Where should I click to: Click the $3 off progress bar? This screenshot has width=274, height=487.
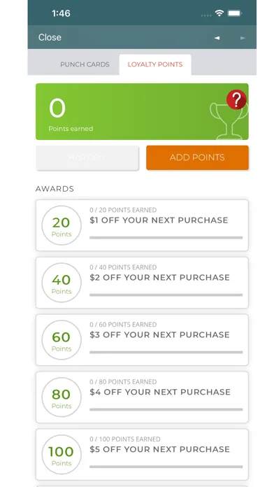(x=166, y=352)
